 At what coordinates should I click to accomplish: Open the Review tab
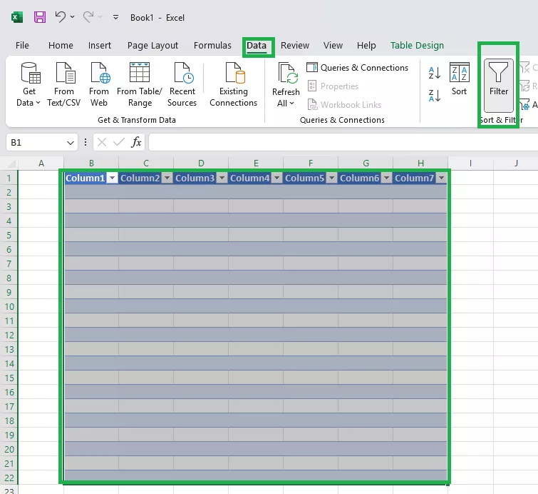click(x=295, y=46)
